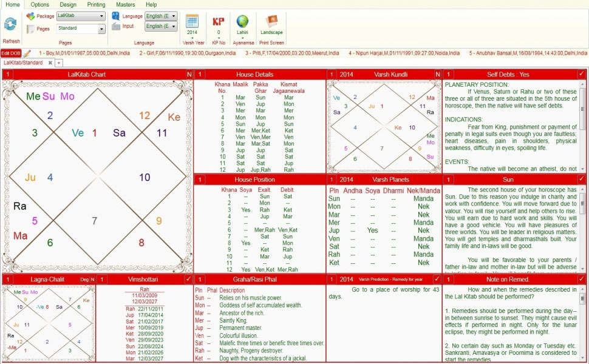Open the Masters menu

click(x=126, y=4)
